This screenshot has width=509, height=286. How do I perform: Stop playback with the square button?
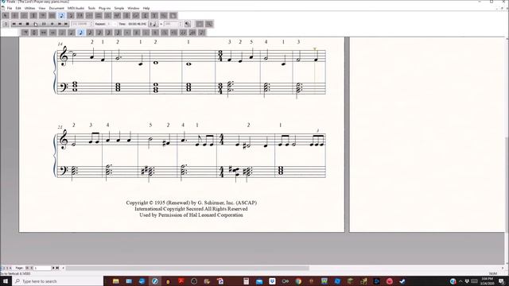coord(28,24)
